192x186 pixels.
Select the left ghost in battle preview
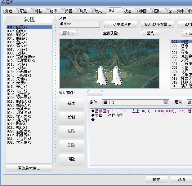click(101, 76)
